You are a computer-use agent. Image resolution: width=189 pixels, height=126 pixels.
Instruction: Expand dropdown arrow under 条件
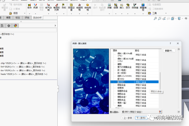pos(29,14)
